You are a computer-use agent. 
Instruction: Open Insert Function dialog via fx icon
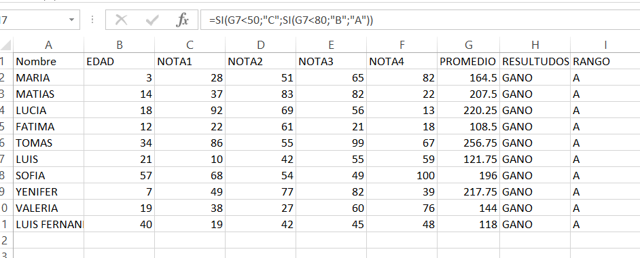tap(182, 20)
